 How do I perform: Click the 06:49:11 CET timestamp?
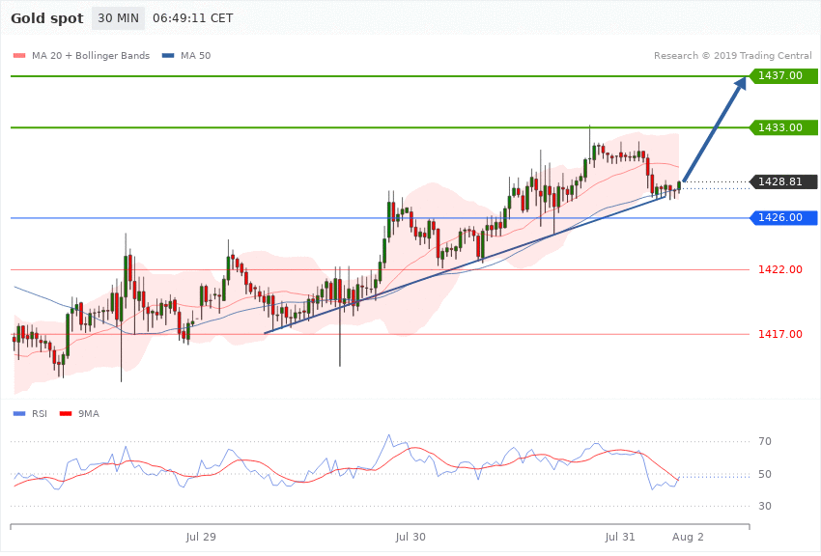pyautogui.click(x=192, y=18)
